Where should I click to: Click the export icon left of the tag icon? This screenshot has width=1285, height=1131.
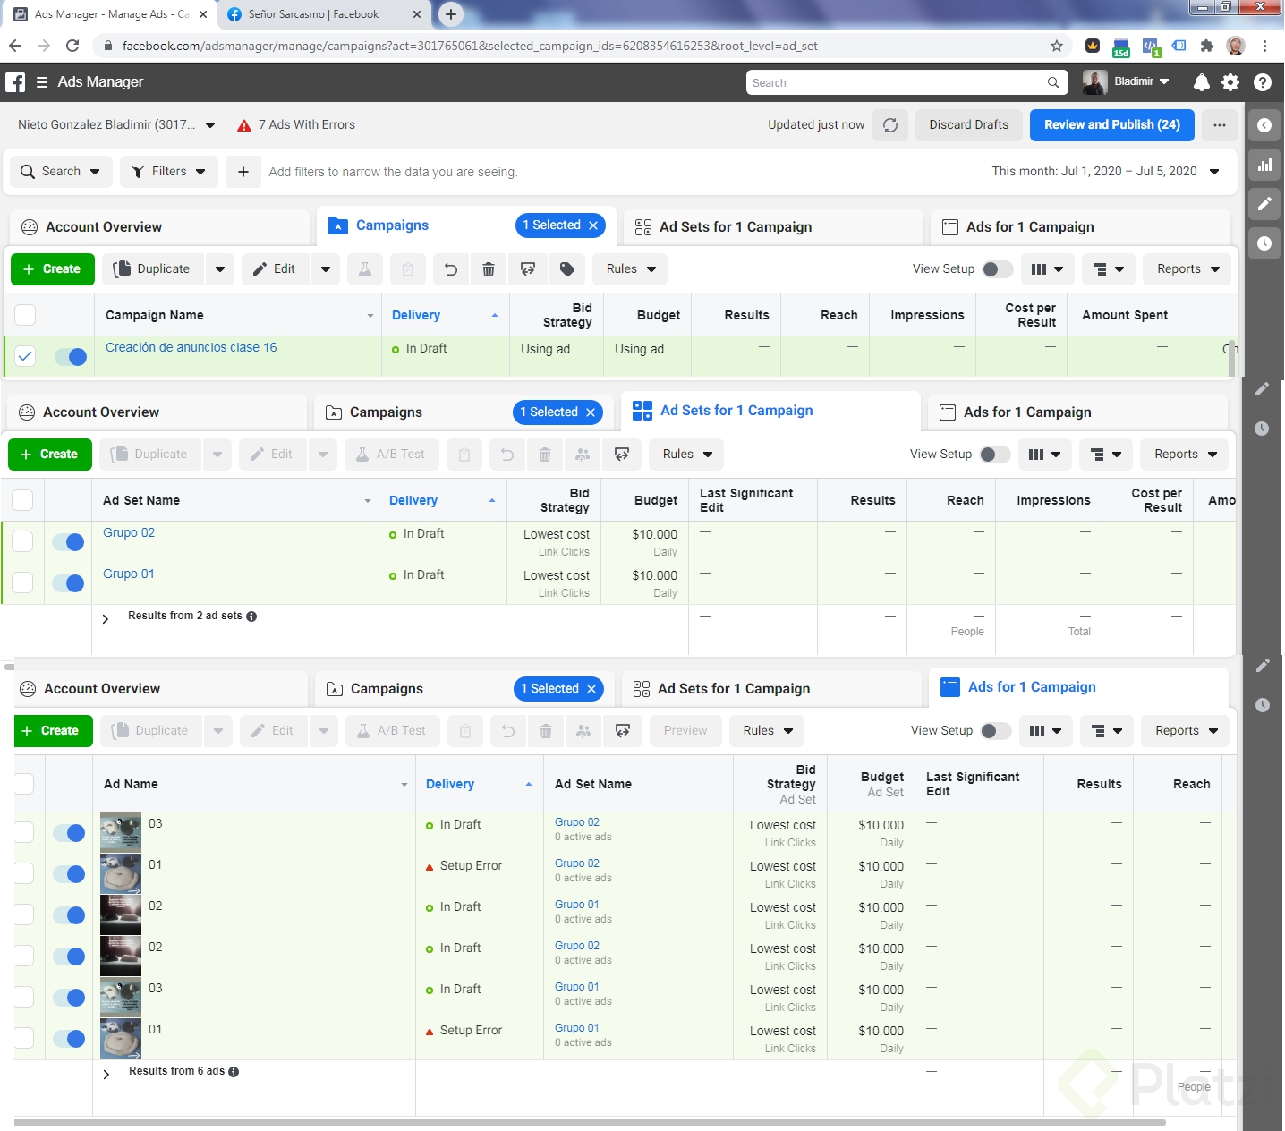pyautogui.click(x=528, y=269)
